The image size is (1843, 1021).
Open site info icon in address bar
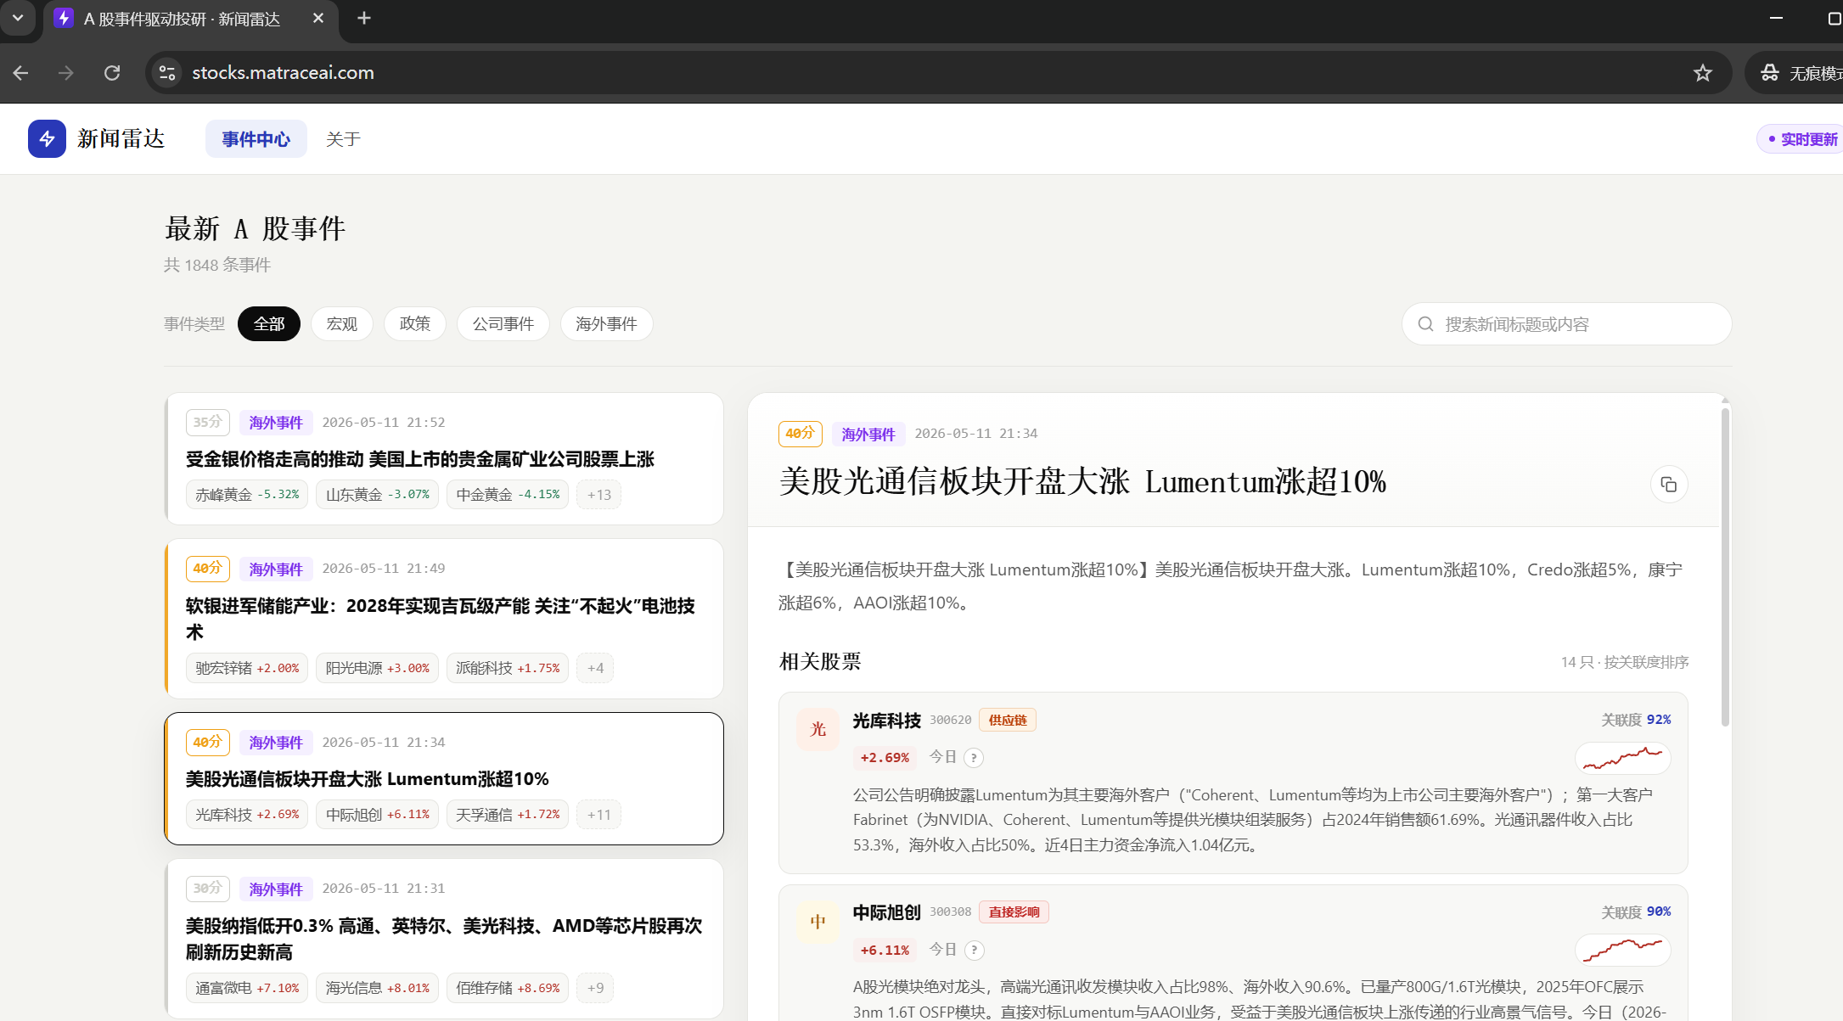[x=167, y=73]
